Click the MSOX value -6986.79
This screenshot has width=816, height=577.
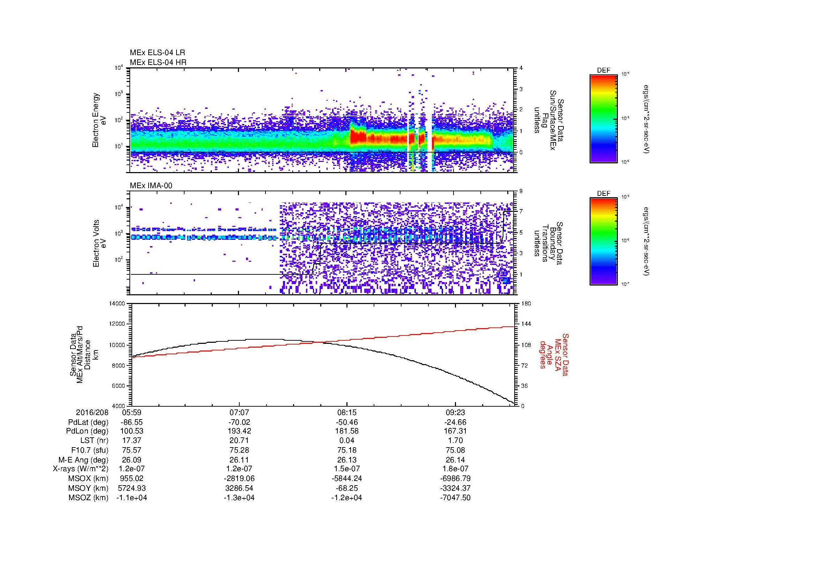[455, 479]
